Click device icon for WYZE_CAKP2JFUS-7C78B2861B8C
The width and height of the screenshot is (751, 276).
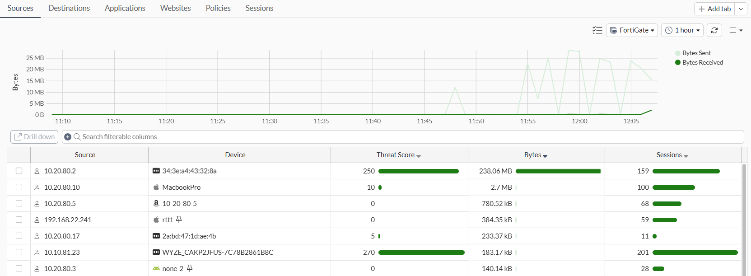(156, 252)
